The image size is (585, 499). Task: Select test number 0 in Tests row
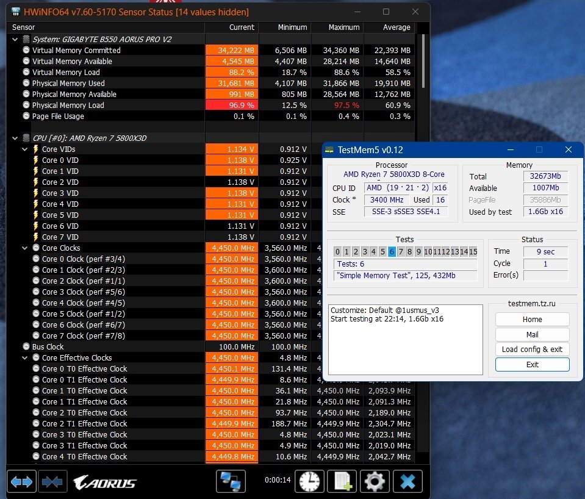tap(338, 251)
